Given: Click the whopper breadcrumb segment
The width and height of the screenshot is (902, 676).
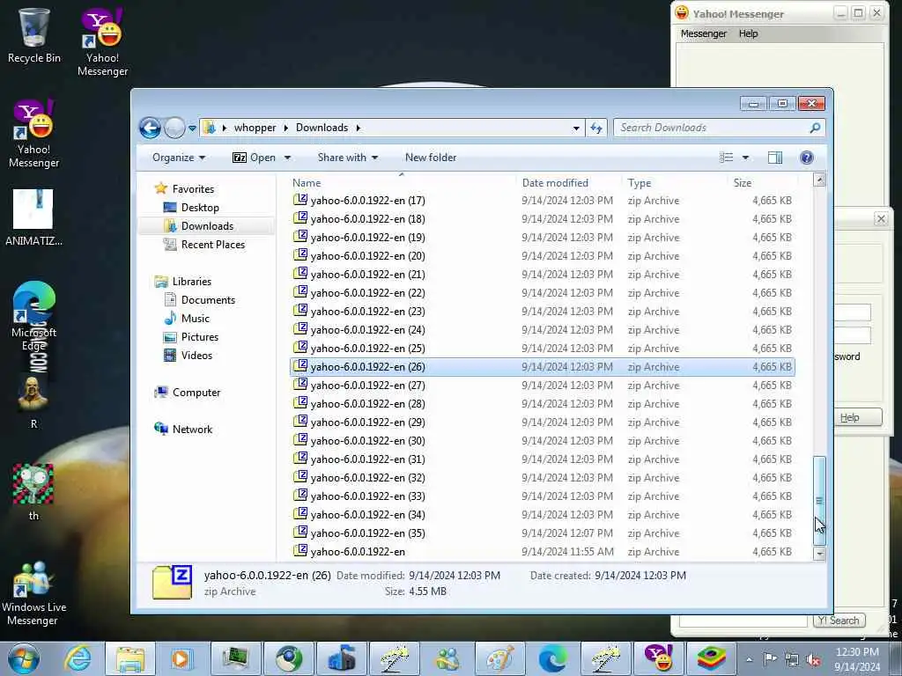Looking at the screenshot, I should tap(255, 128).
